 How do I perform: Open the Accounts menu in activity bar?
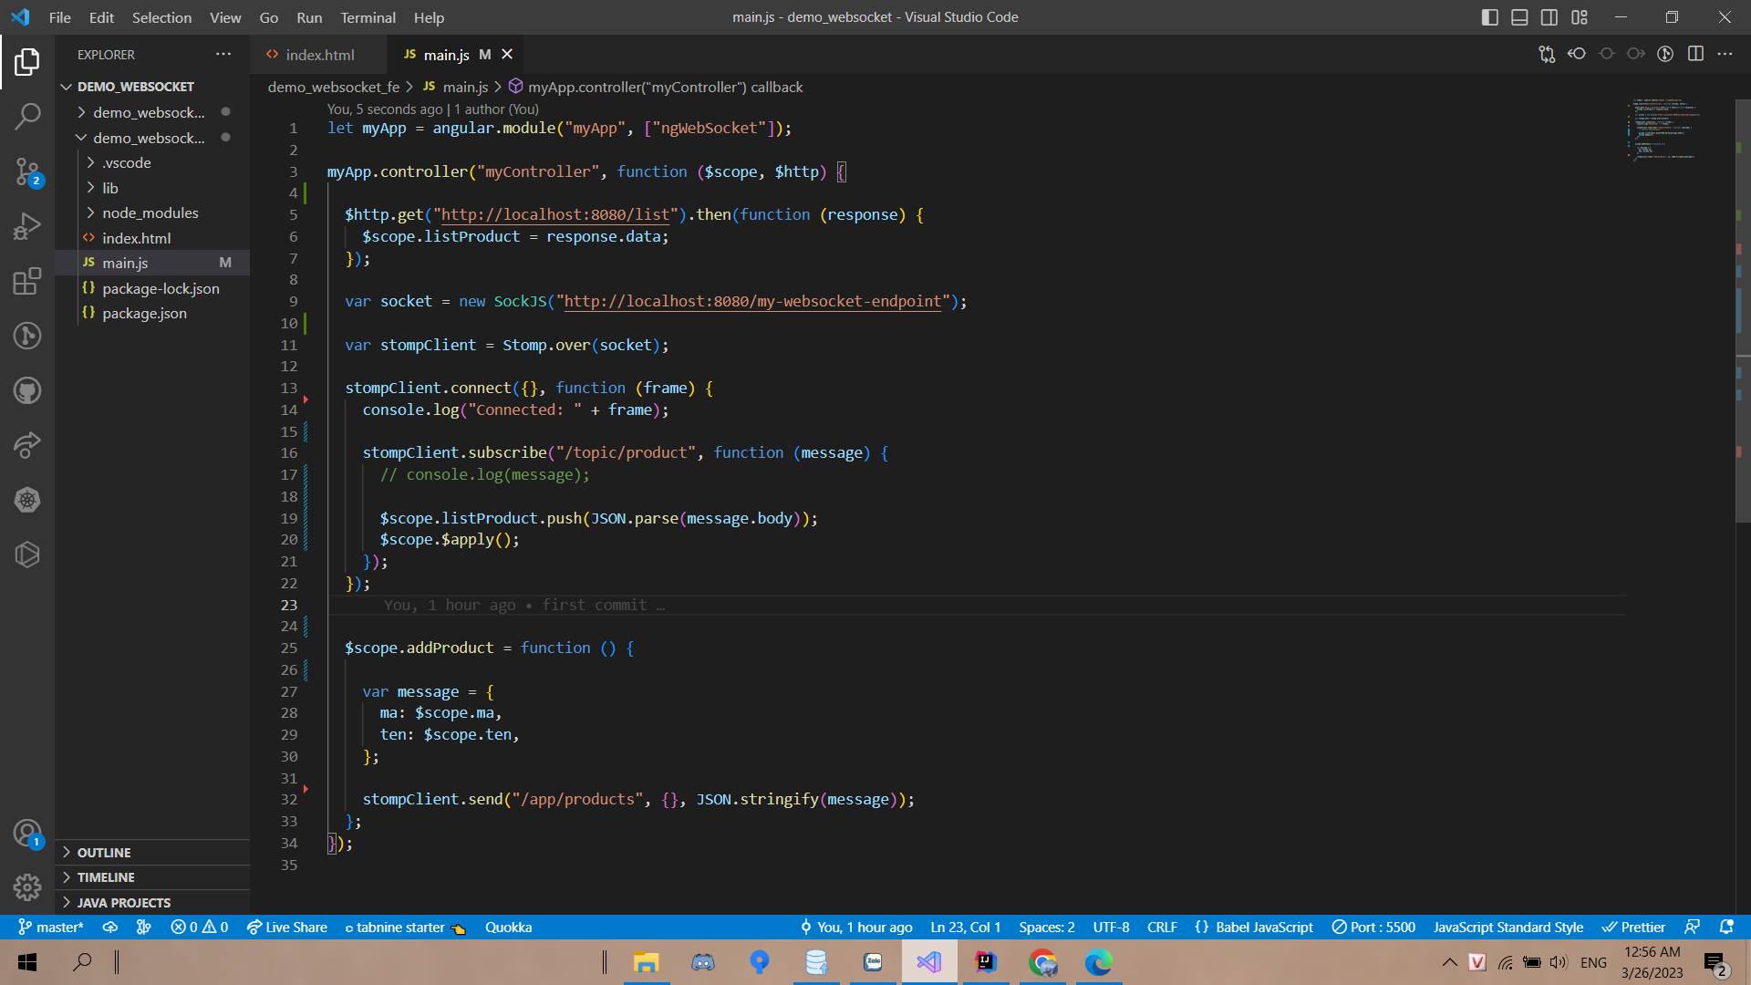coord(27,834)
